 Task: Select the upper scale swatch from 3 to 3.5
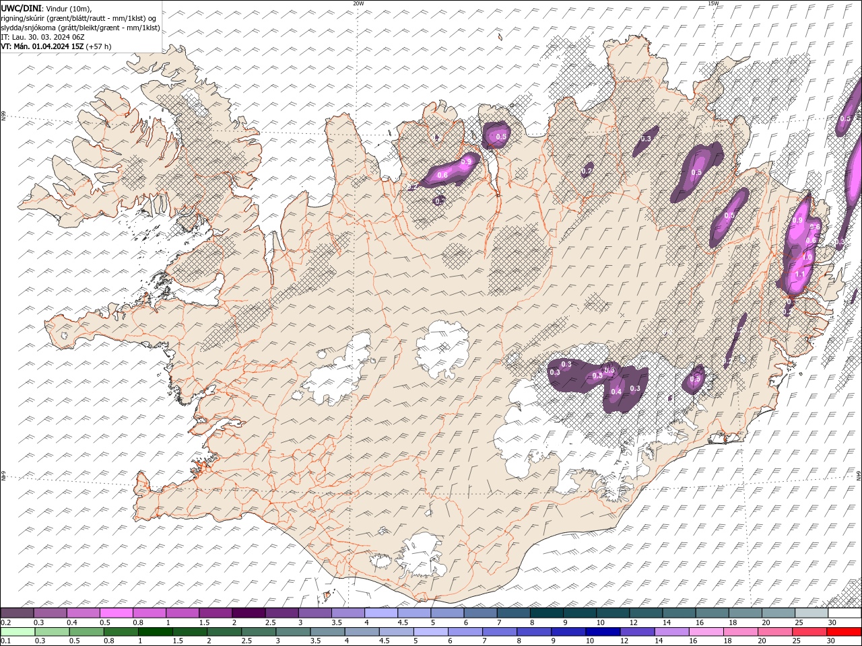(x=315, y=613)
